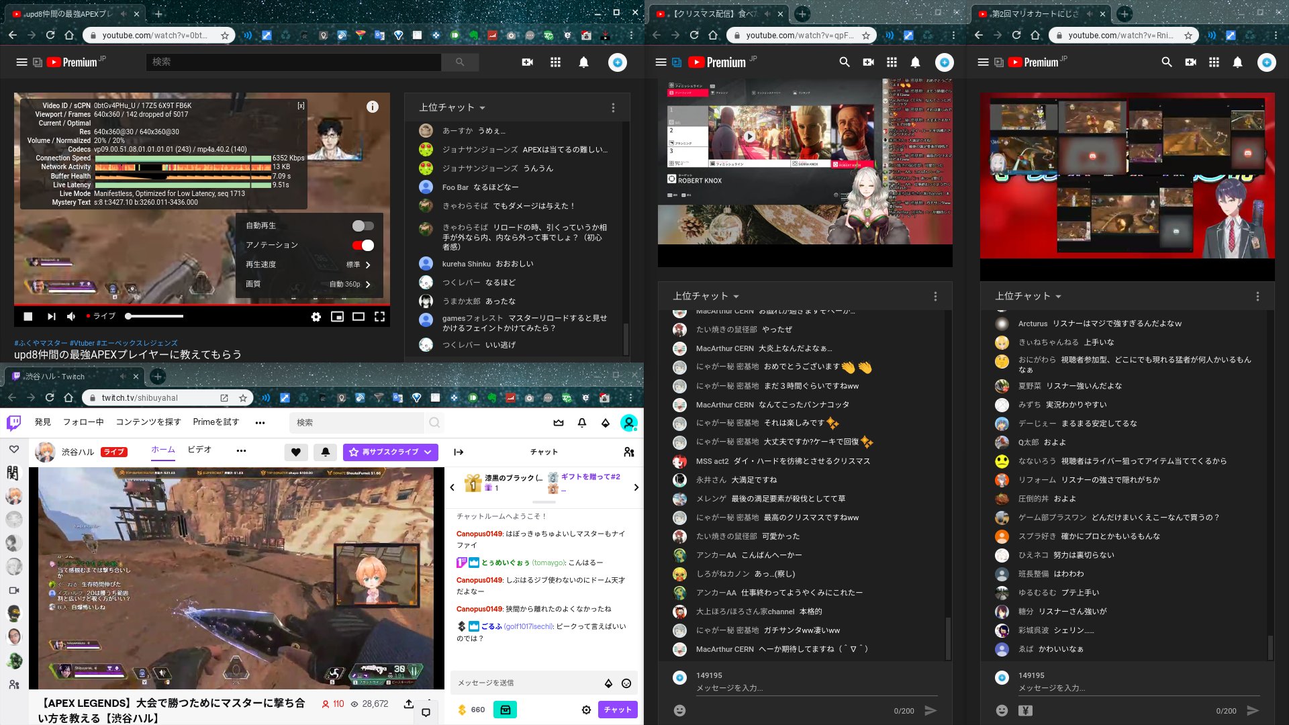Screen dimensions: 1289x725
Task: Click ギフトを贈って#2 gift link
Action: 591,477
